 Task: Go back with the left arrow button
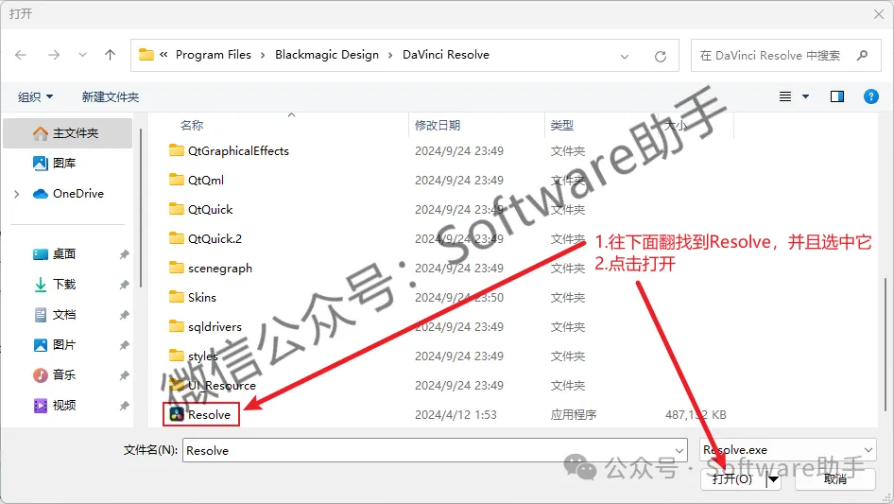(21, 55)
